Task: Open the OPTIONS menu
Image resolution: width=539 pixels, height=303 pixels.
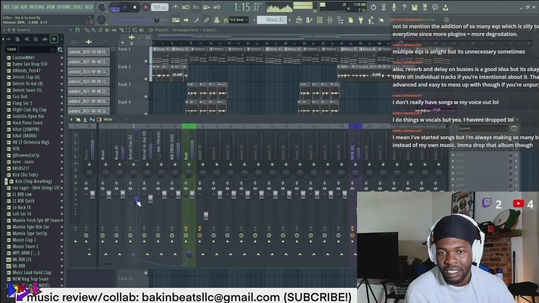Action: click(x=64, y=7)
